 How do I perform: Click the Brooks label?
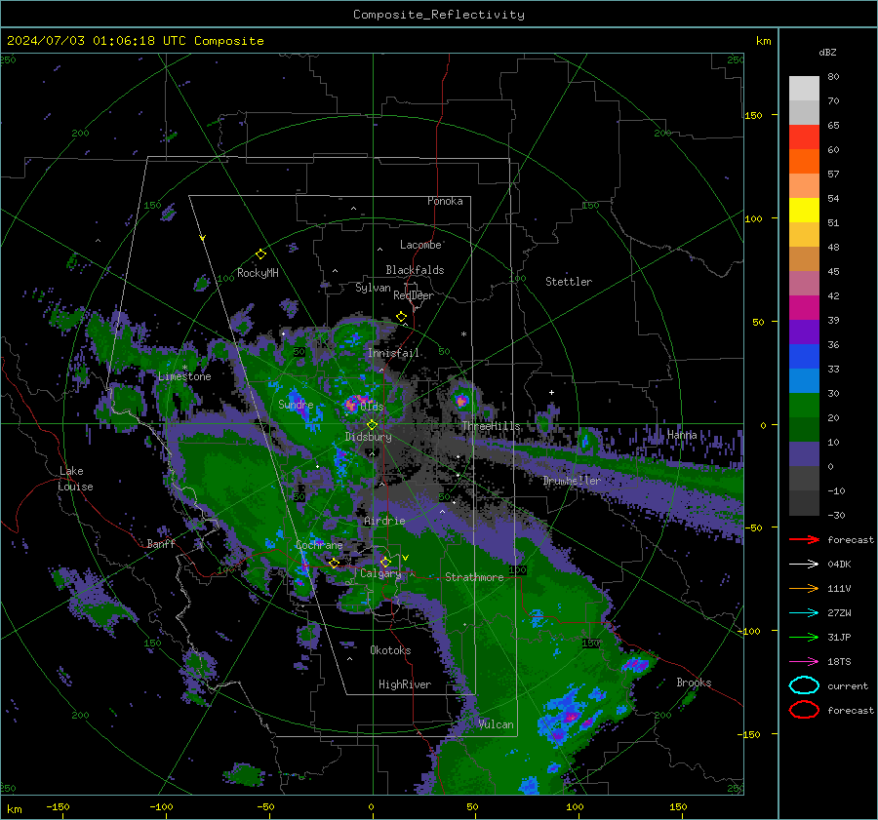(694, 683)
